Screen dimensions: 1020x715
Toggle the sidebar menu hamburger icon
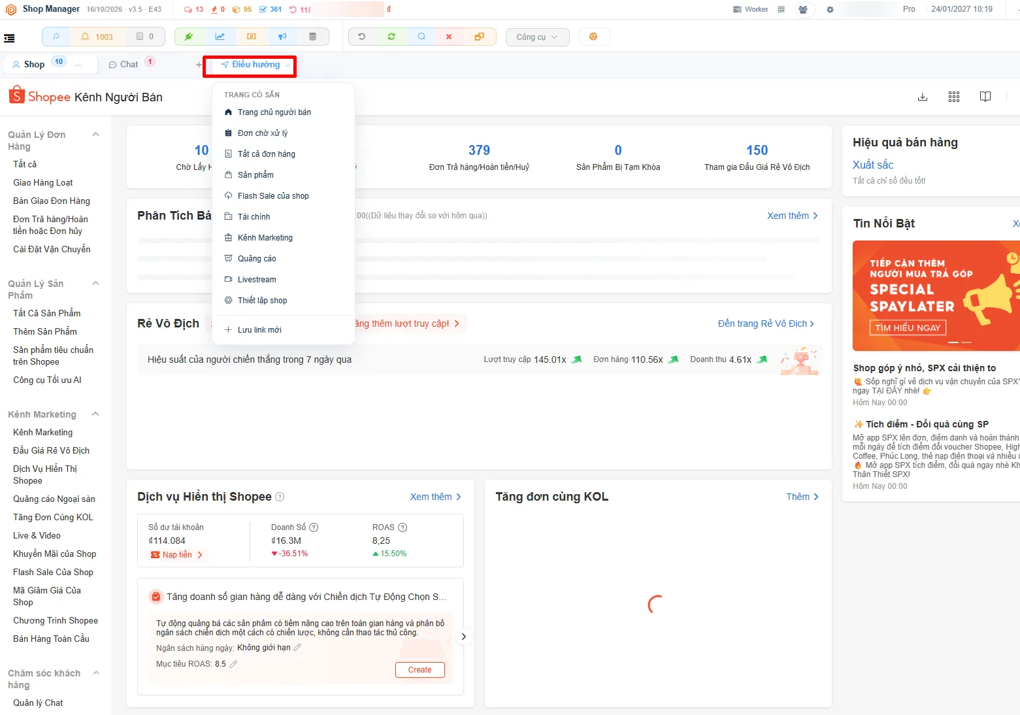[9, 38]
